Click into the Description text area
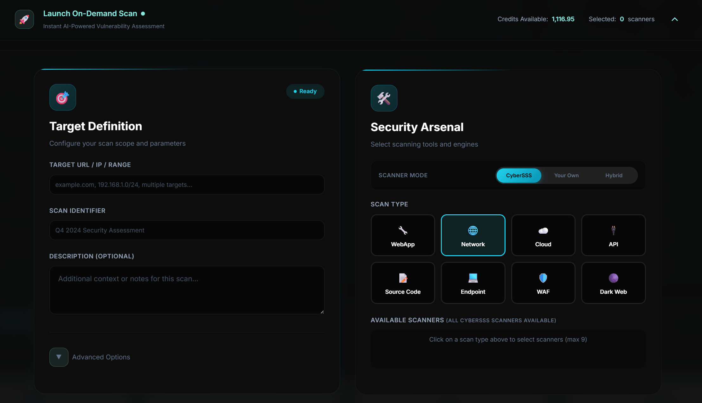This screenshot has width=702, height=403. pyautogui.click(x=187, y=290)
